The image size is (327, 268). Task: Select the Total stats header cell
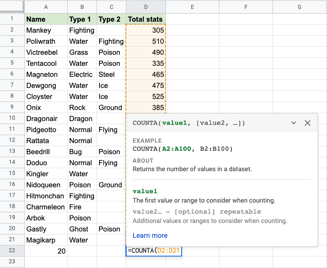pos(146,19)
